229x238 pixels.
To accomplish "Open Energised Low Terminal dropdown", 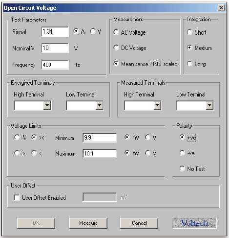I will click(99, 105).
